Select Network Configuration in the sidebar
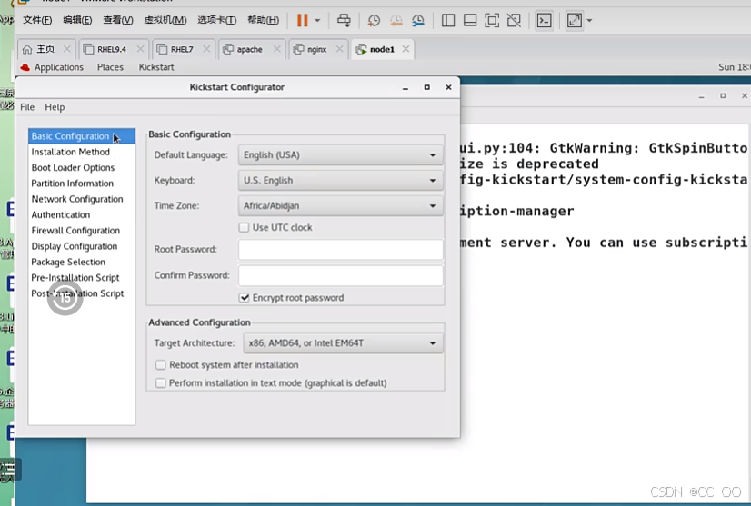Viewport: 751px width, 506px height. click(82, 199)
